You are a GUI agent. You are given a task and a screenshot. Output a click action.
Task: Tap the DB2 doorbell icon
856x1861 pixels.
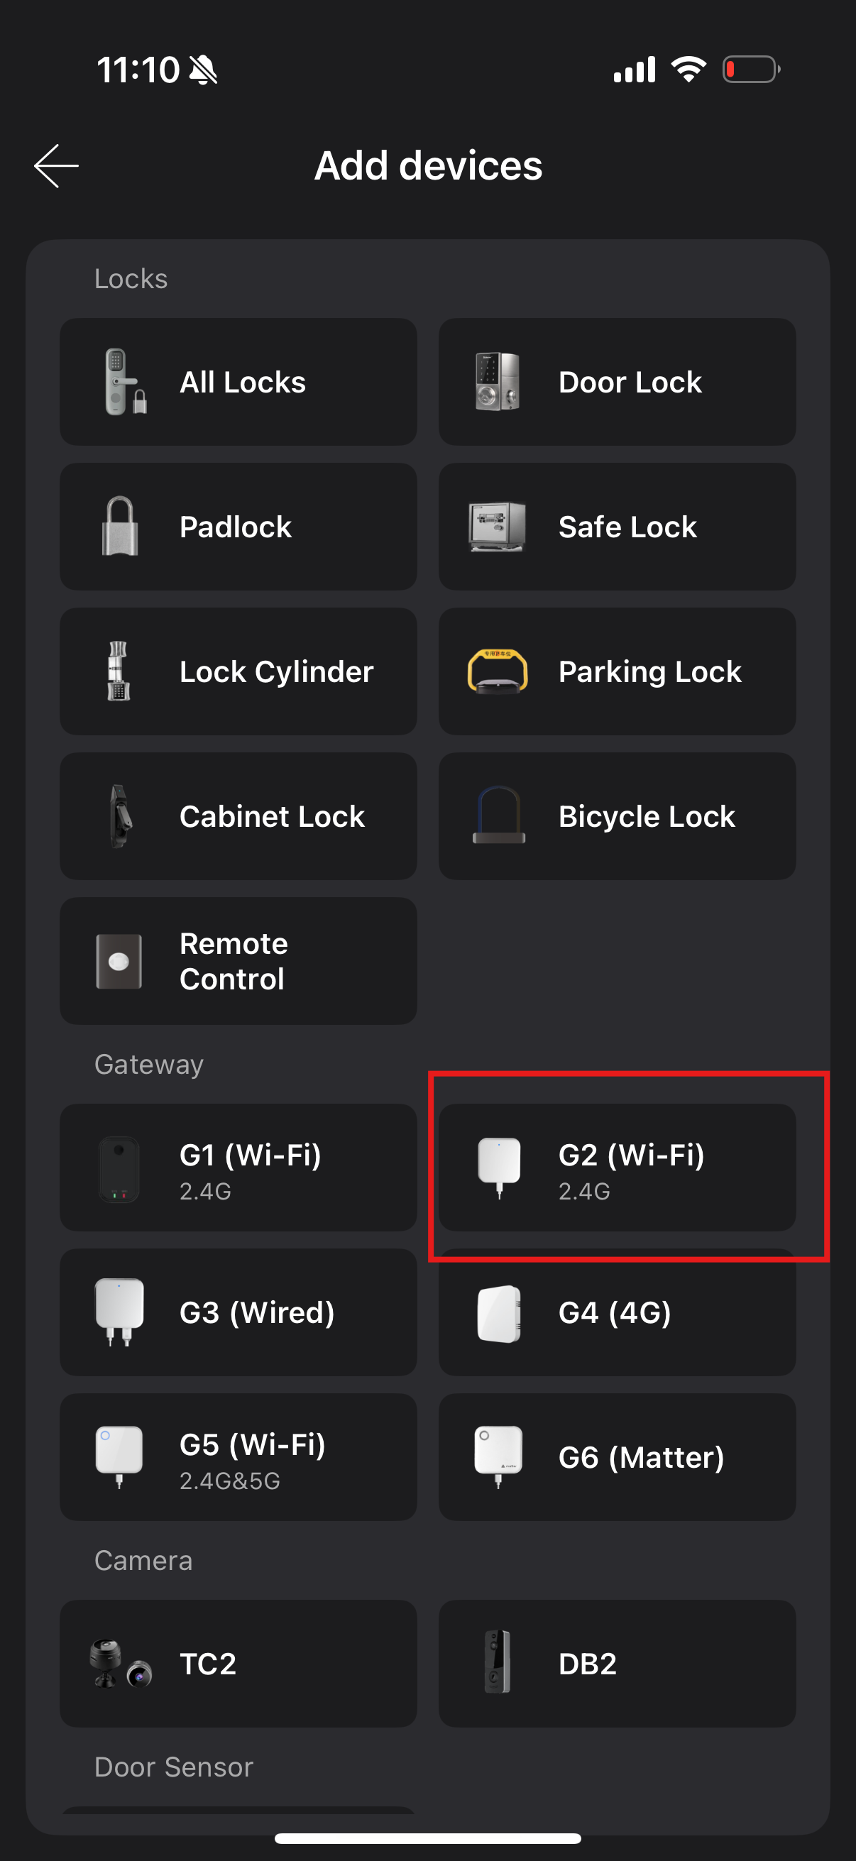(x=497, y=1662)
